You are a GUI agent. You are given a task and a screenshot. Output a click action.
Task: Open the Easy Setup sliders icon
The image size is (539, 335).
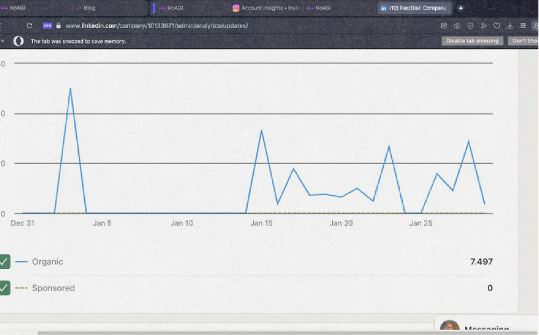[x=523, y=26]
